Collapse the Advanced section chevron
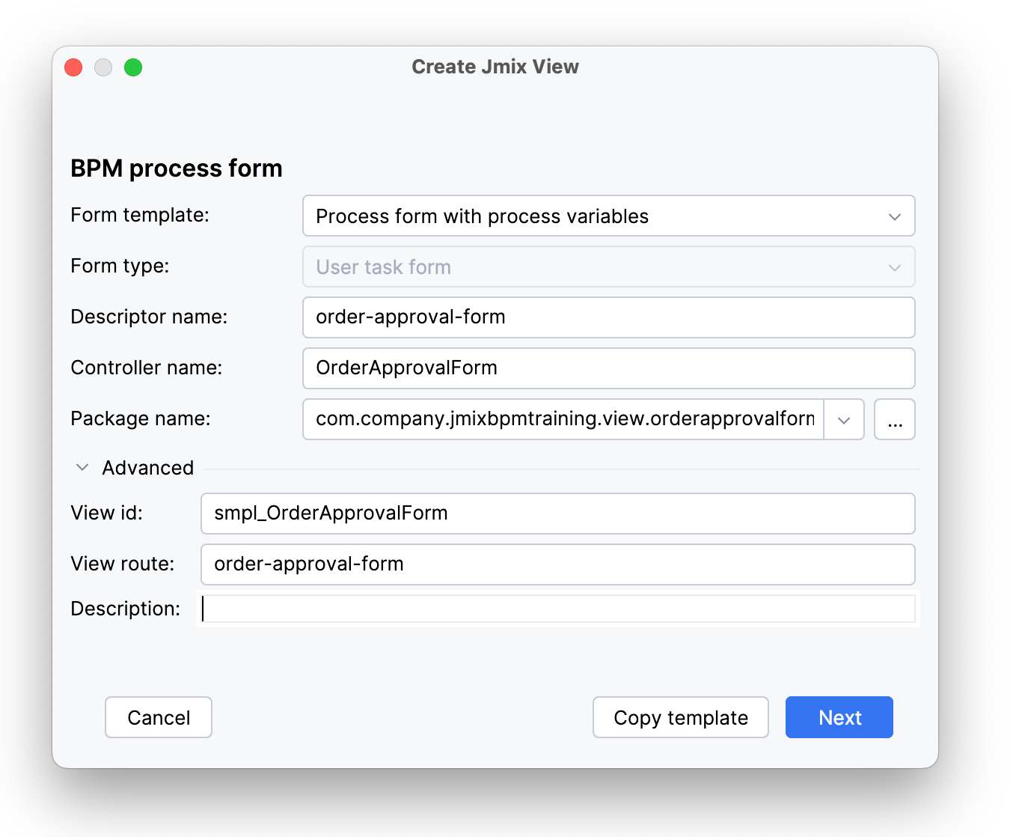The image size is (1025, 837). click(82, 468)
